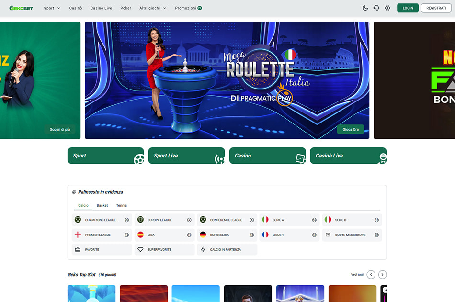Click the Scopri di più button
Viewport: 455px width, 302px height.
pos(60,129)
